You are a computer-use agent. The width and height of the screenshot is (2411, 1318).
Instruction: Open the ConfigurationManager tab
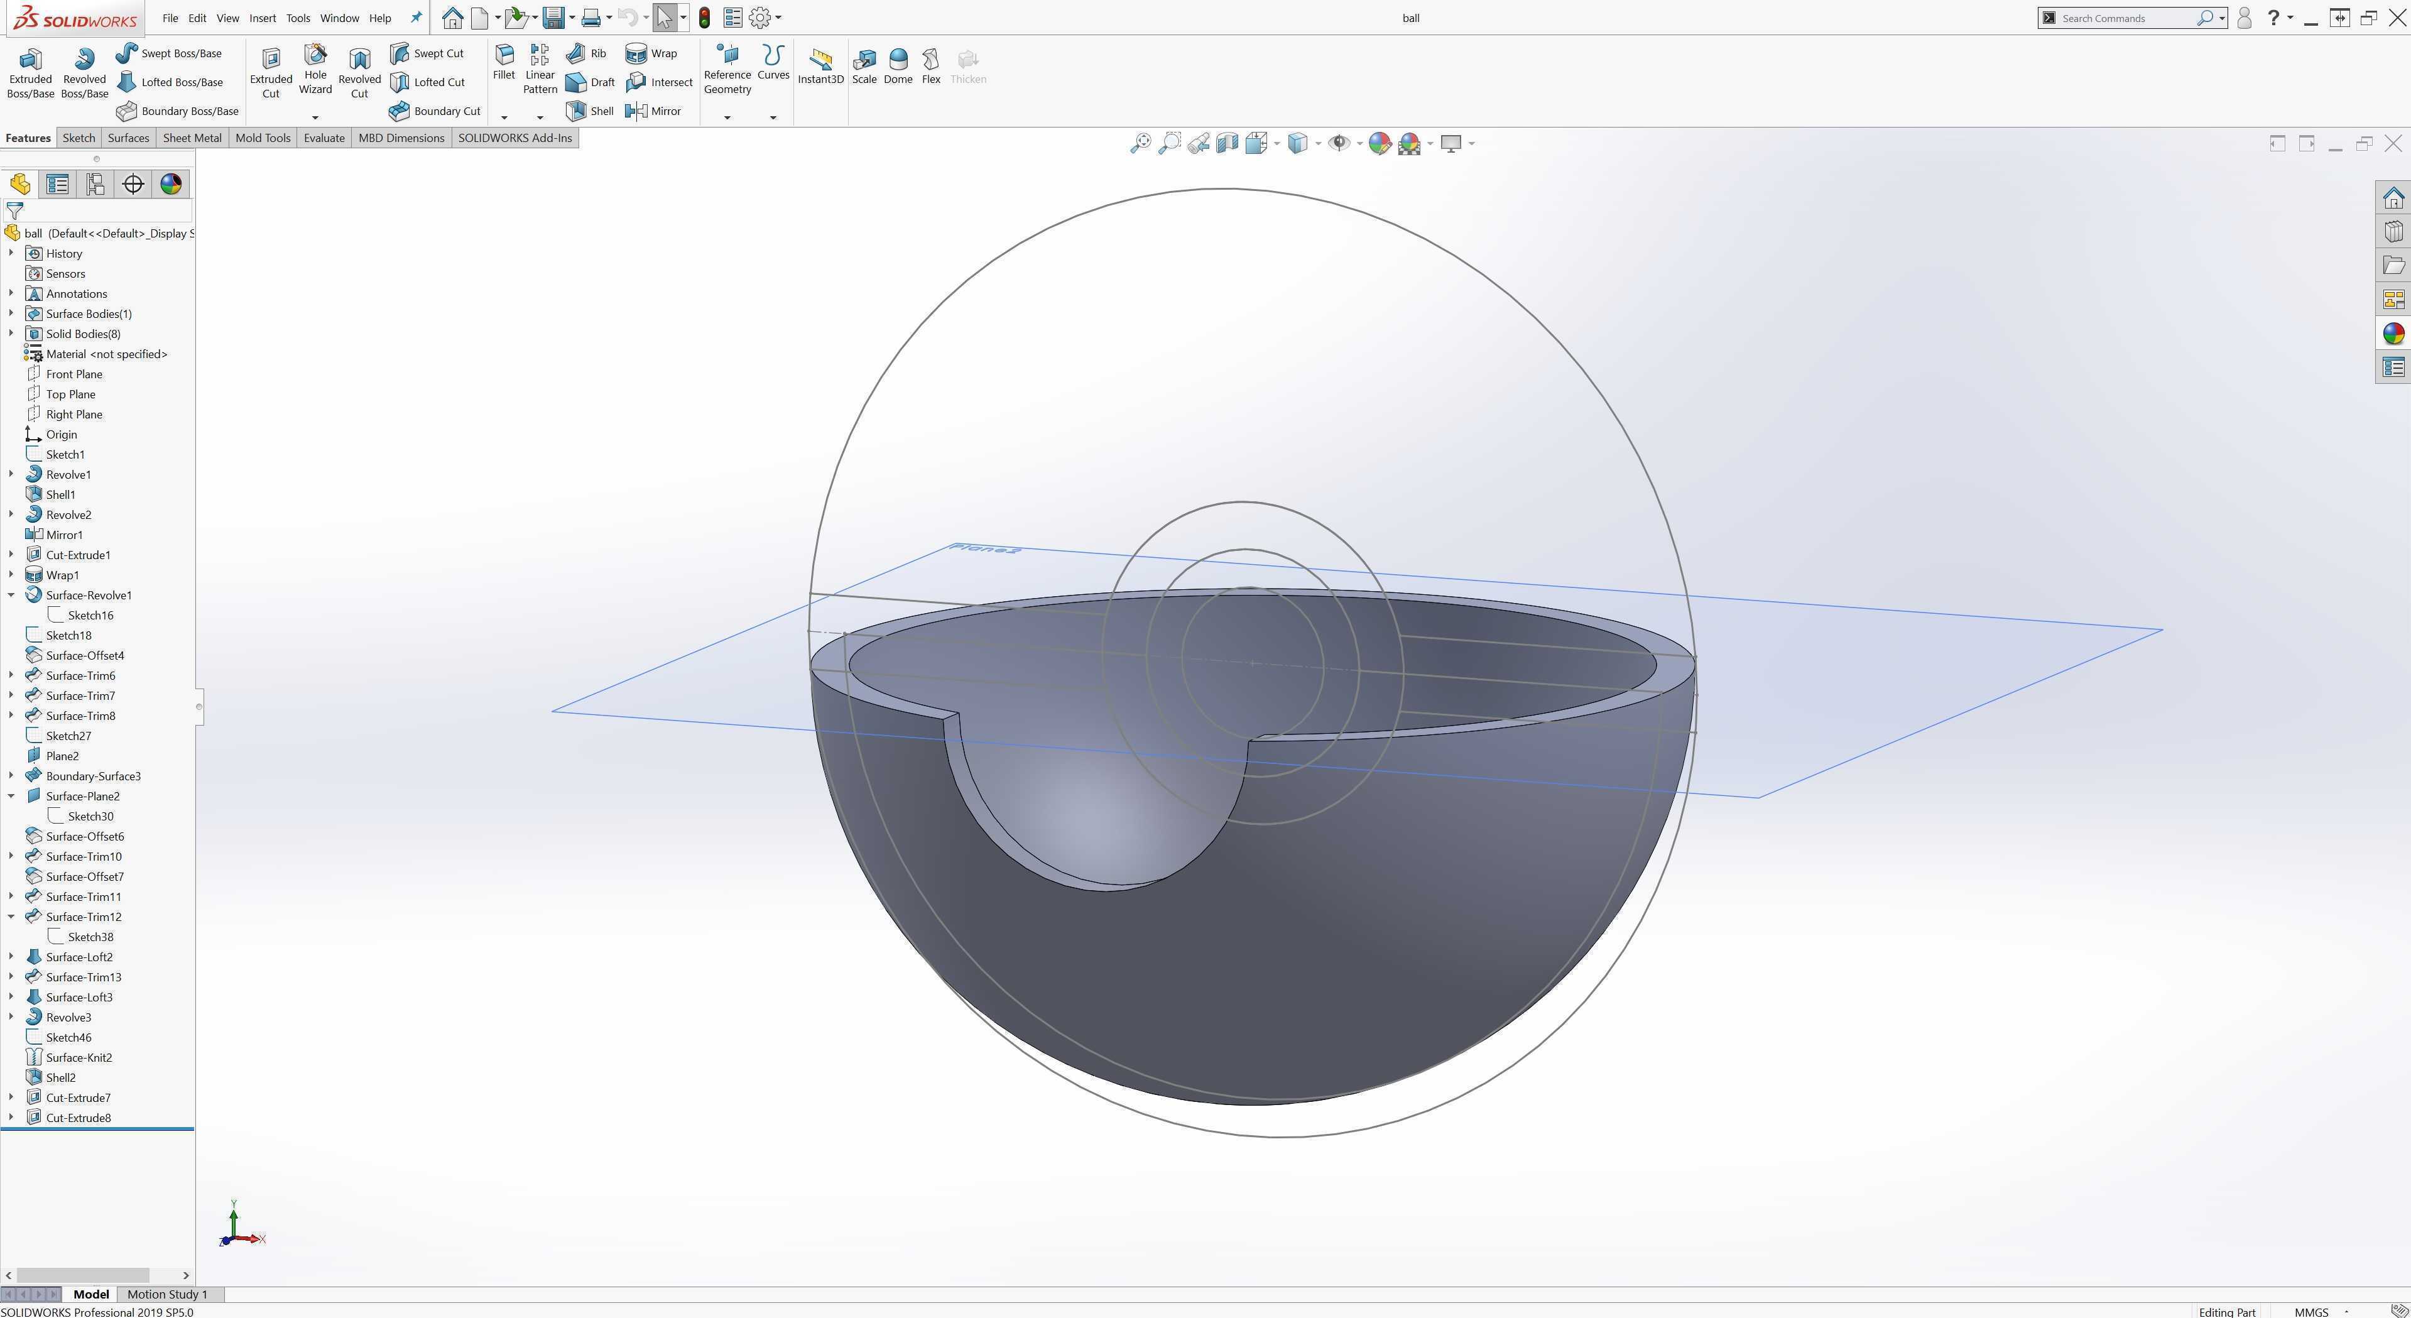(95, 185)
